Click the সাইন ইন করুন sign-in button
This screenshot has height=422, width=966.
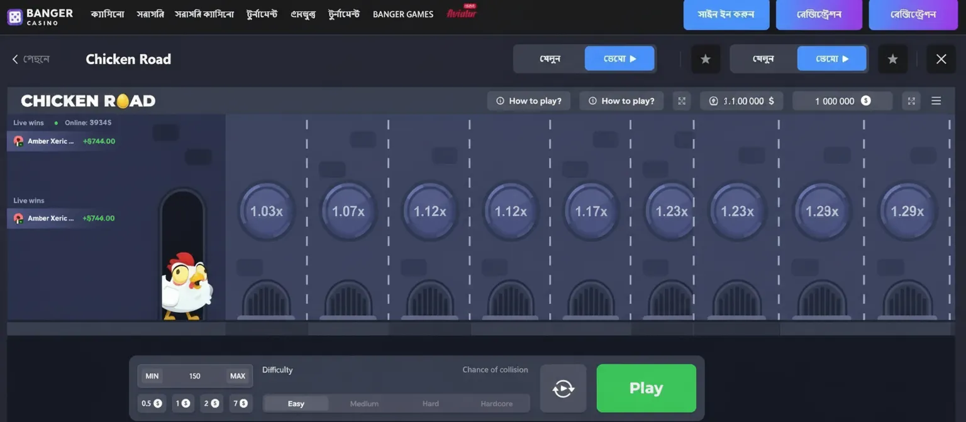pos(726,14)
